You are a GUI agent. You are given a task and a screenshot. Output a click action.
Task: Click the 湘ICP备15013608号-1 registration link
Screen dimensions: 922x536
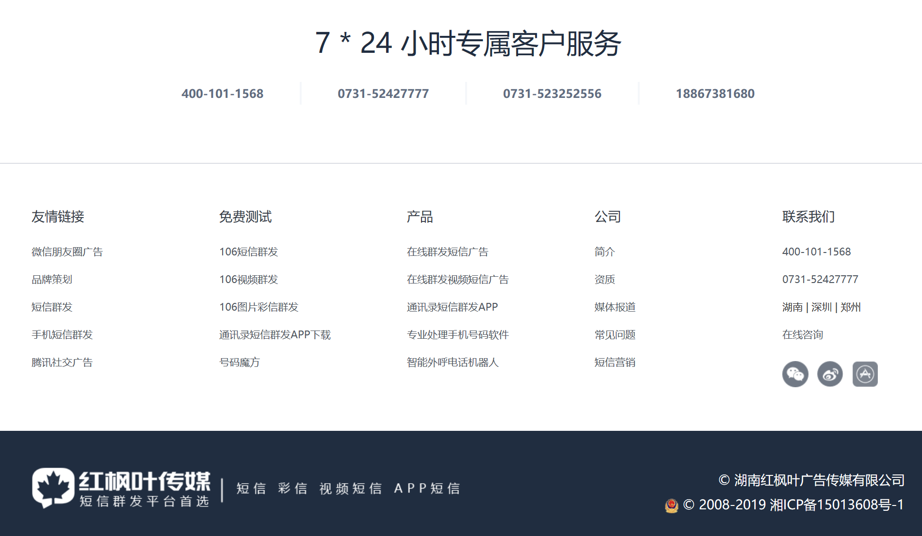pyautogui.click(x=837, y=505)
